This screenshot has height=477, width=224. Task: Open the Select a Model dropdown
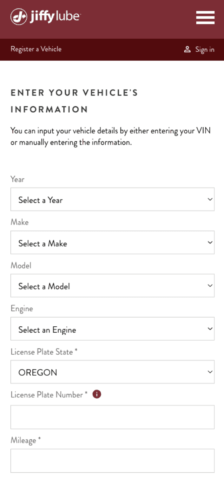tap(112, 286)
